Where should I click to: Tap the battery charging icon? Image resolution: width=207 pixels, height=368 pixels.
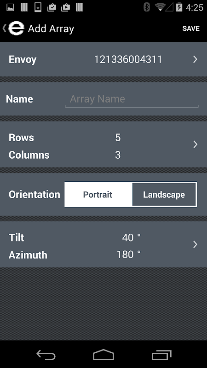click(179, 7)
